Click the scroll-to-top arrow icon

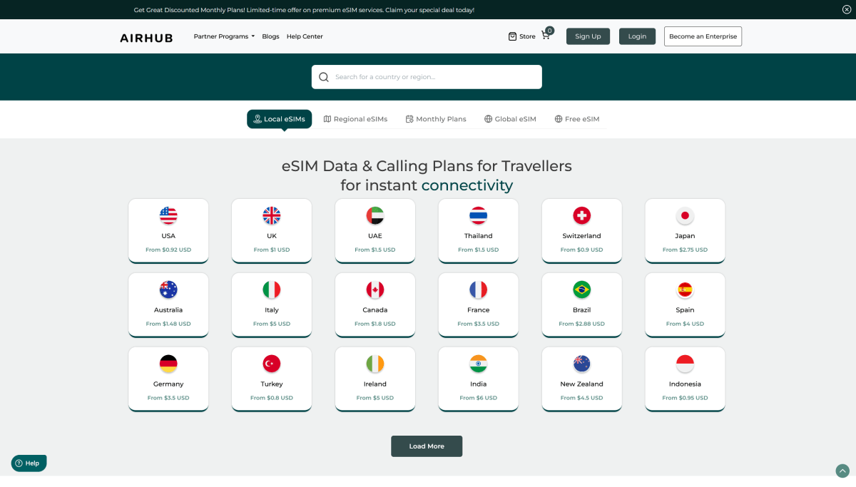tap(842, 471)
